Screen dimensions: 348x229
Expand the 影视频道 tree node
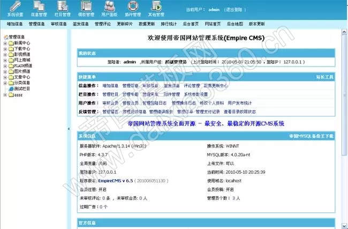[5, 55]
